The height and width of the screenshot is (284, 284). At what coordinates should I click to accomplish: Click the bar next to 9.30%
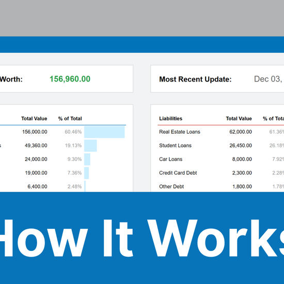(x=87, y=160)
